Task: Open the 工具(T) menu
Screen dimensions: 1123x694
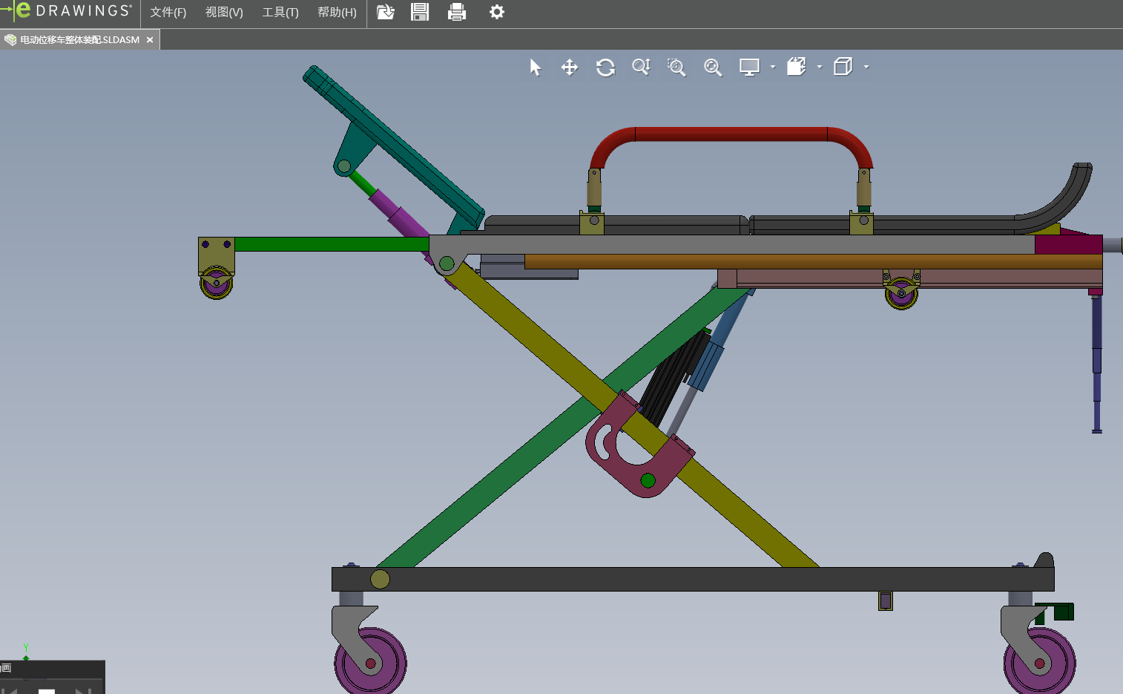Action: tap(280, 13)
